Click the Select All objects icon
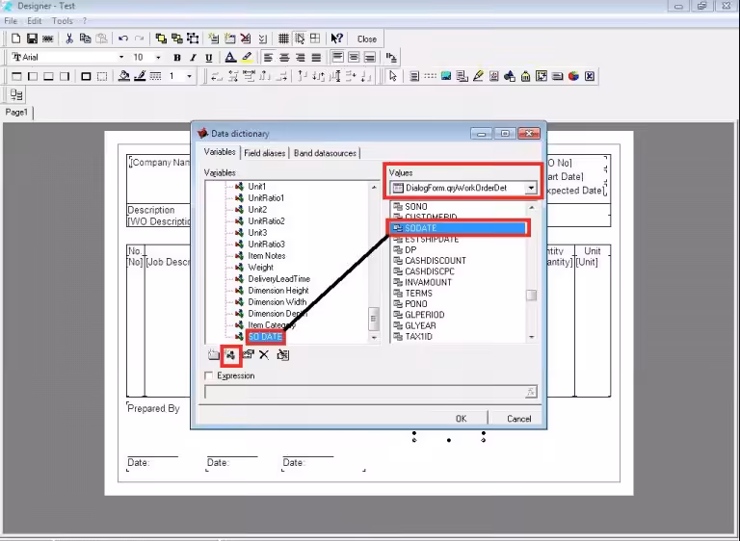This screenshot has width=740, height=541. coord(193,39)
